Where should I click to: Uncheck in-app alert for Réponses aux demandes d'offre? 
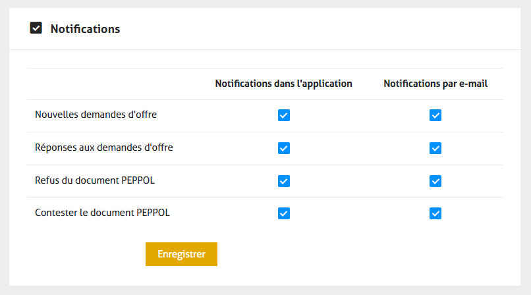(284, 148)
